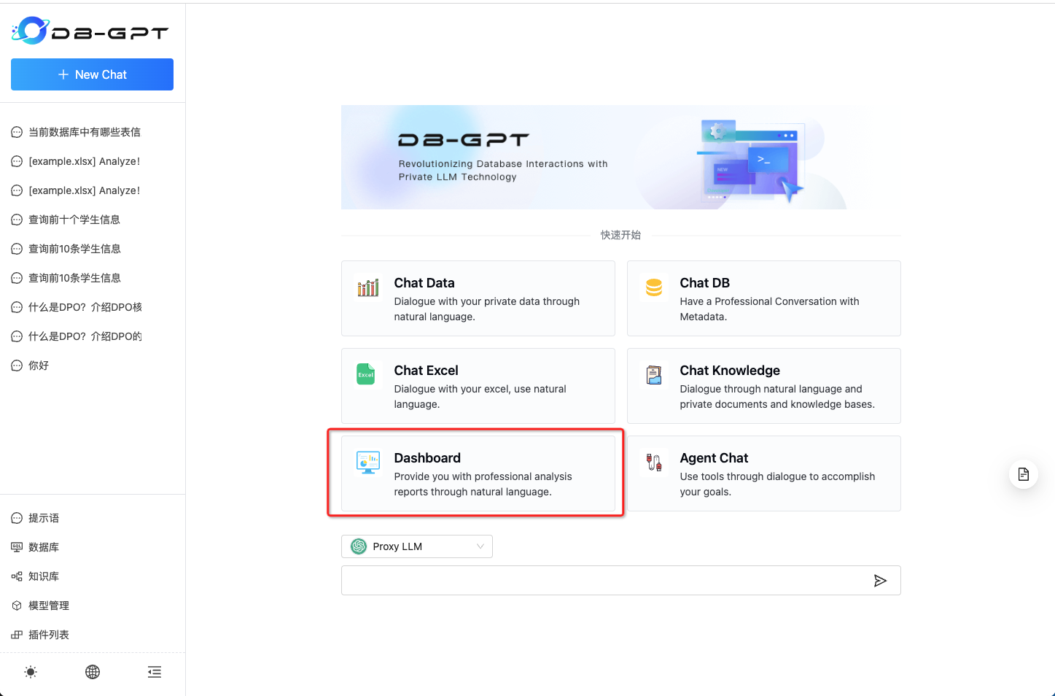Open the Chat DB card

tap(764, 298)
